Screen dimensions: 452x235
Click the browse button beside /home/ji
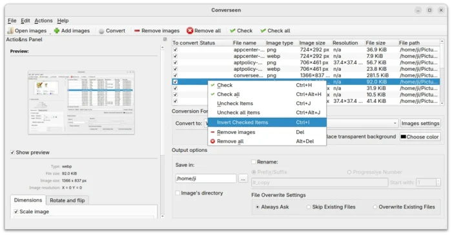[243, 178]
